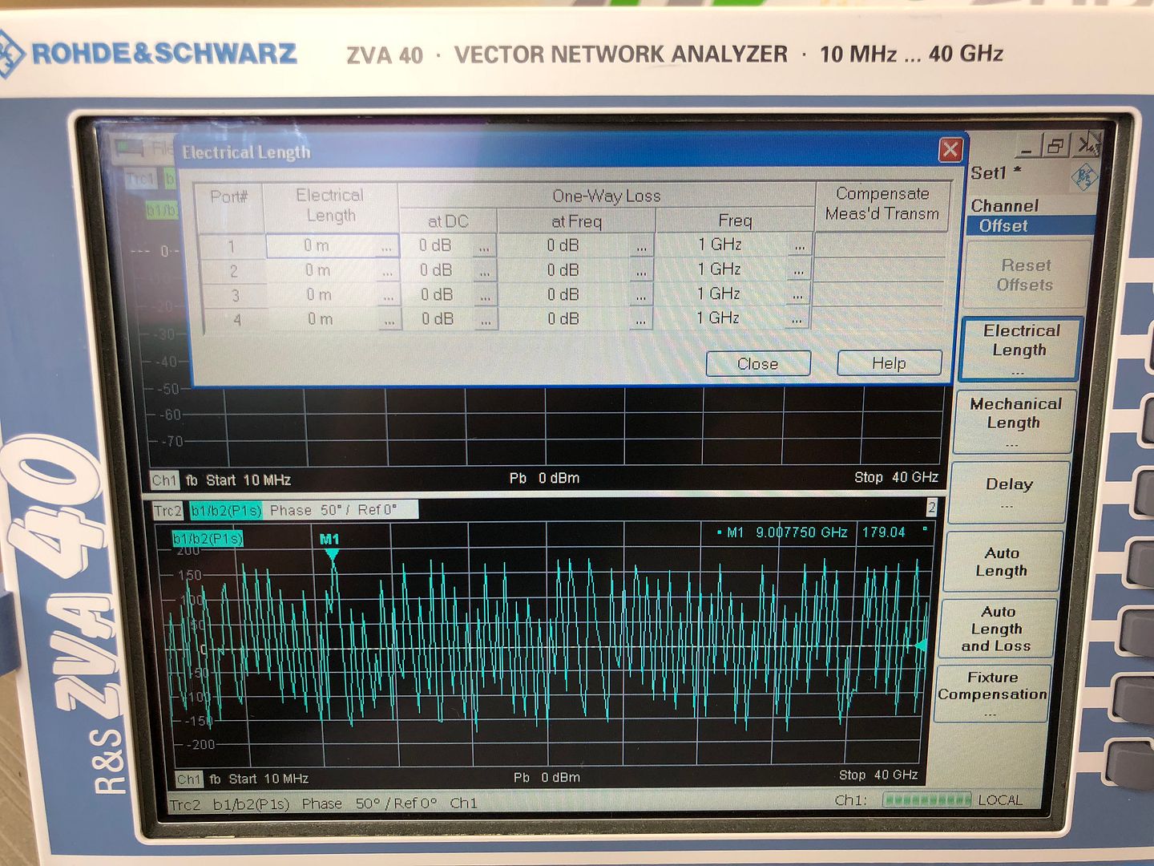Toggle Compensate Meas'd Transm for Port 3
This screenshot has width=1154, height=866.
tap(879, 293)
